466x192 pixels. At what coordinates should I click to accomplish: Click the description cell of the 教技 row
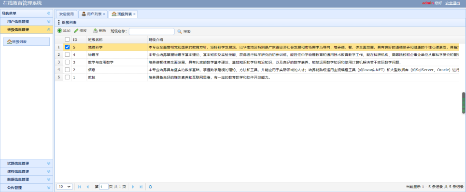point(303,77)
